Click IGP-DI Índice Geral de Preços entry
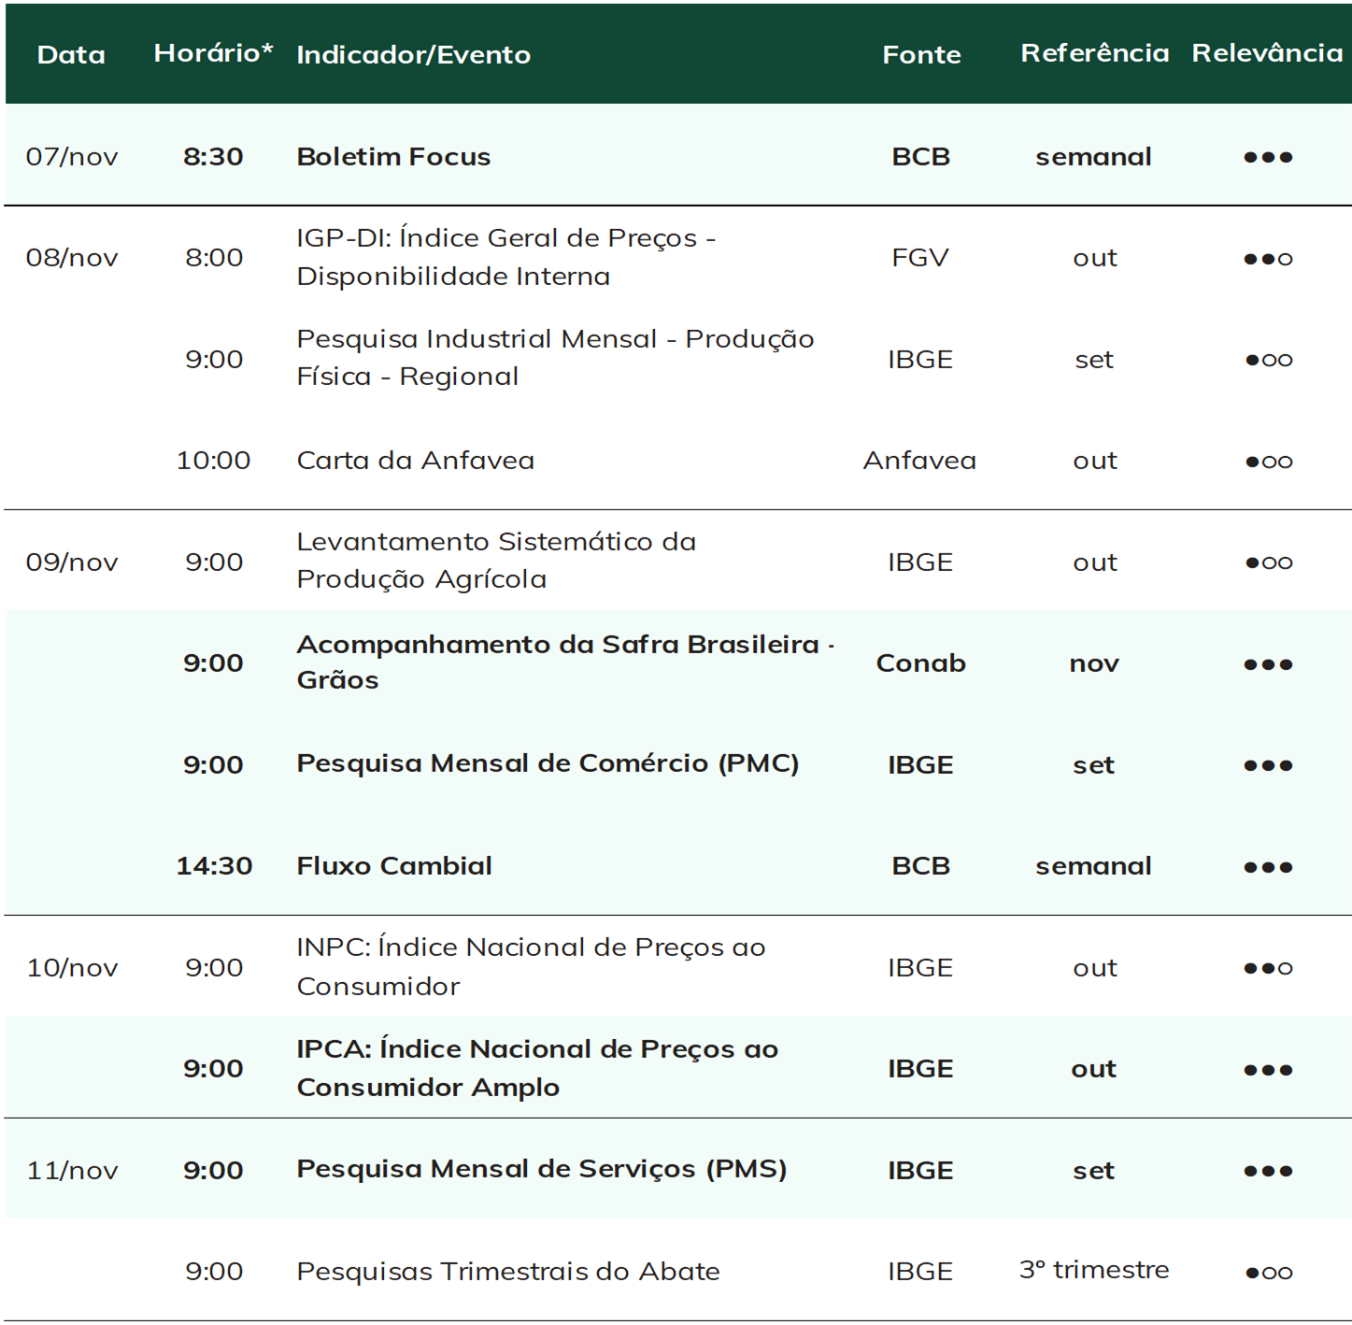 (506, 257)
